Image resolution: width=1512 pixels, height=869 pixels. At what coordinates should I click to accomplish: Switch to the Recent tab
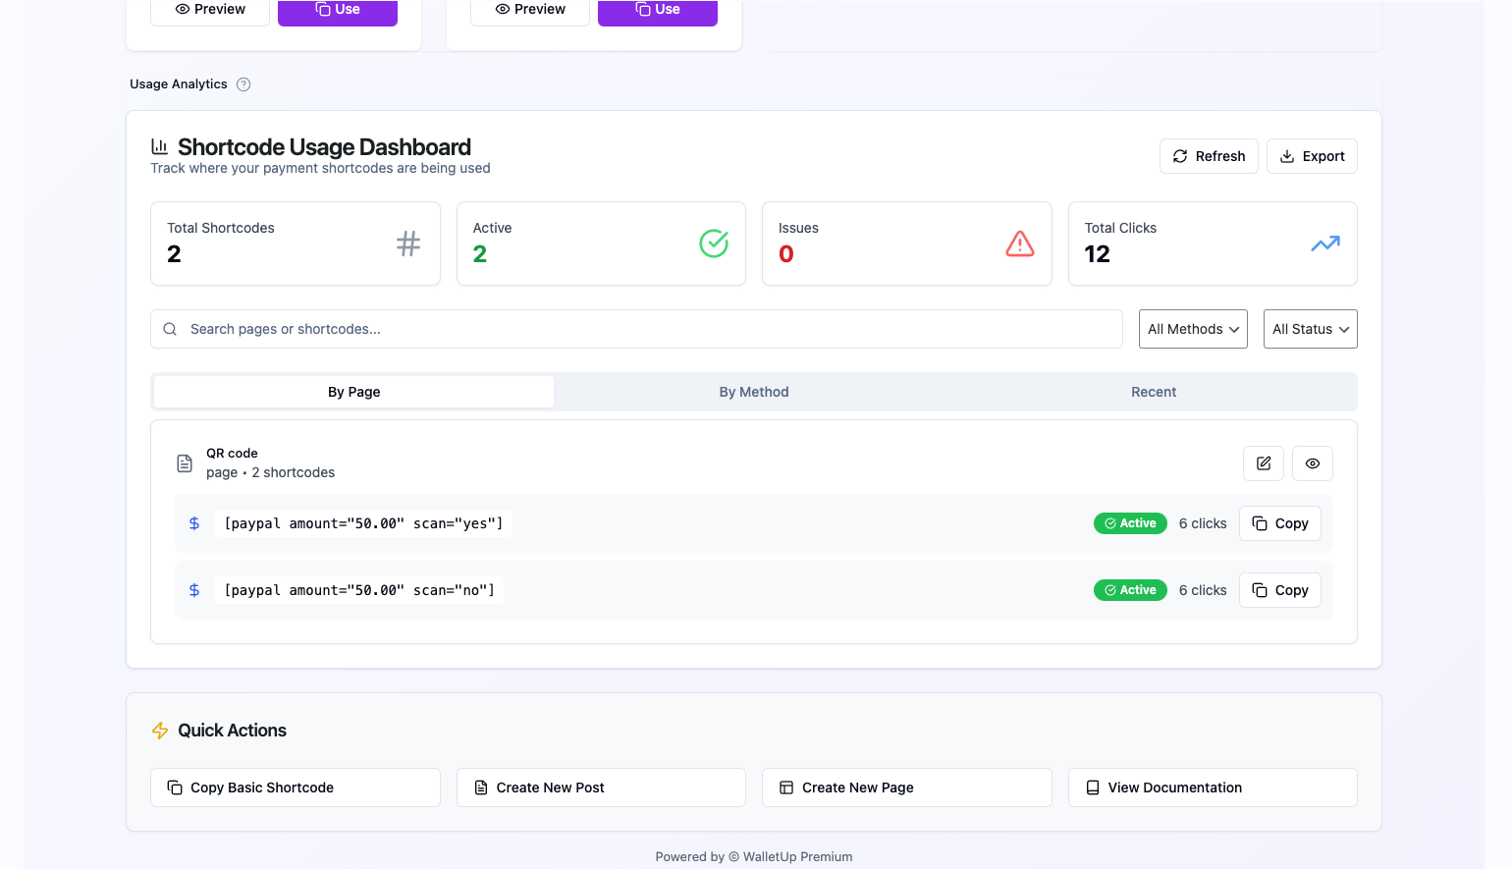pos(1154,391)
